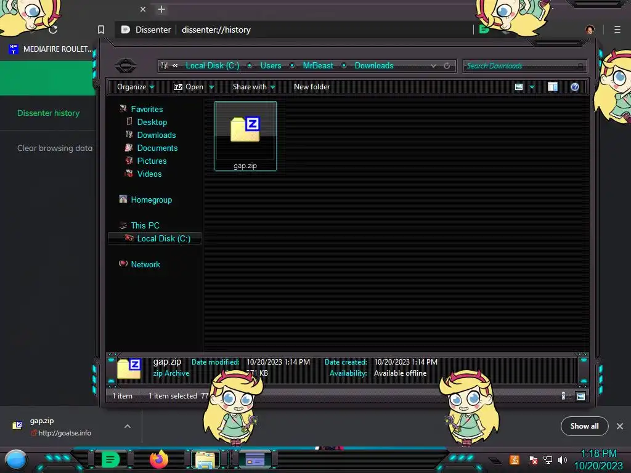Bookmark this page in Dissenter

click(x=101, y=30)
